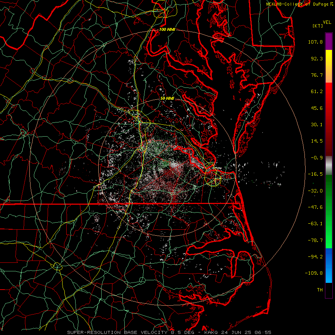Click the -47.6 velocity legend value
335x335 pixels.
(315, 207)
